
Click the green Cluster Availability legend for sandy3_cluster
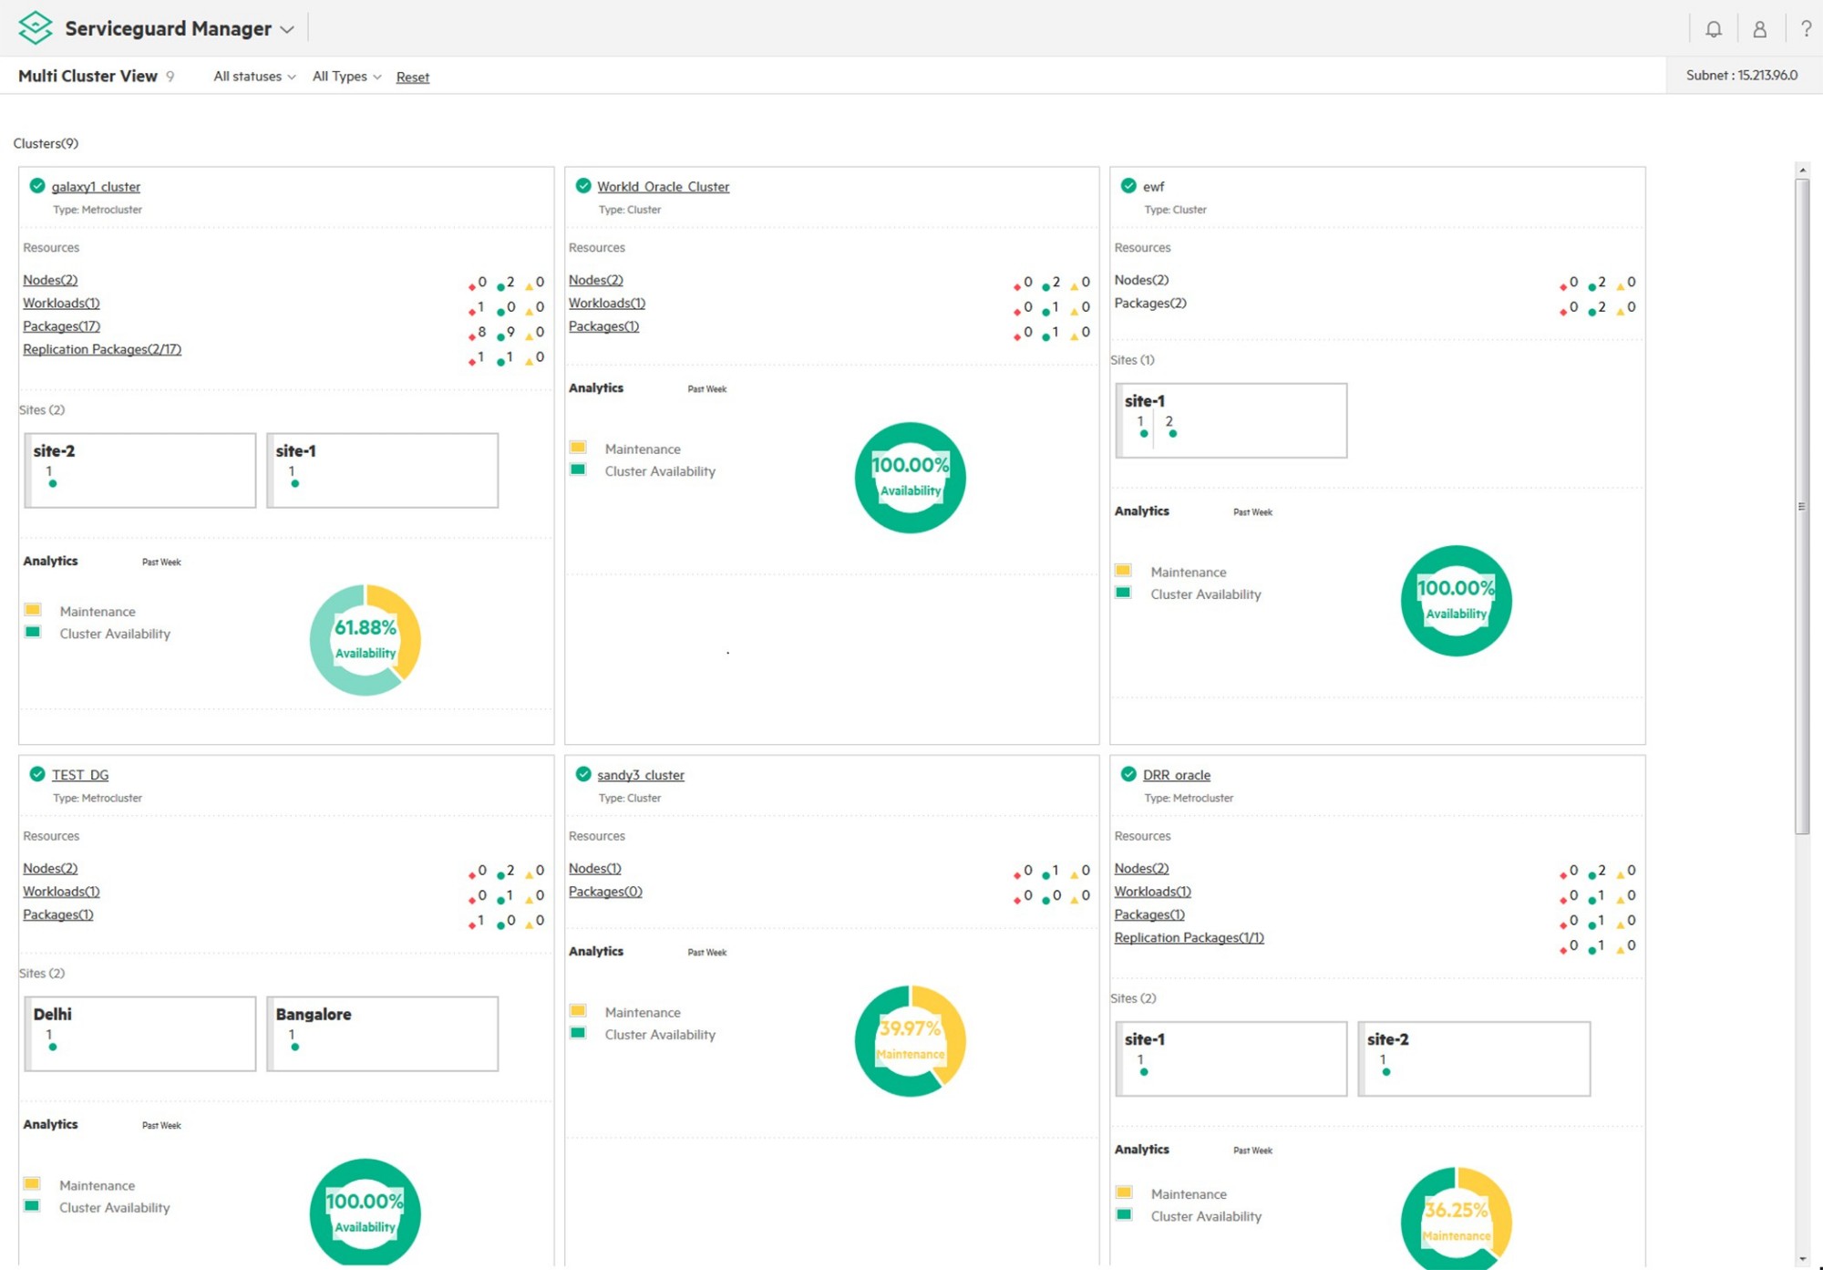tap(580, 1034)
